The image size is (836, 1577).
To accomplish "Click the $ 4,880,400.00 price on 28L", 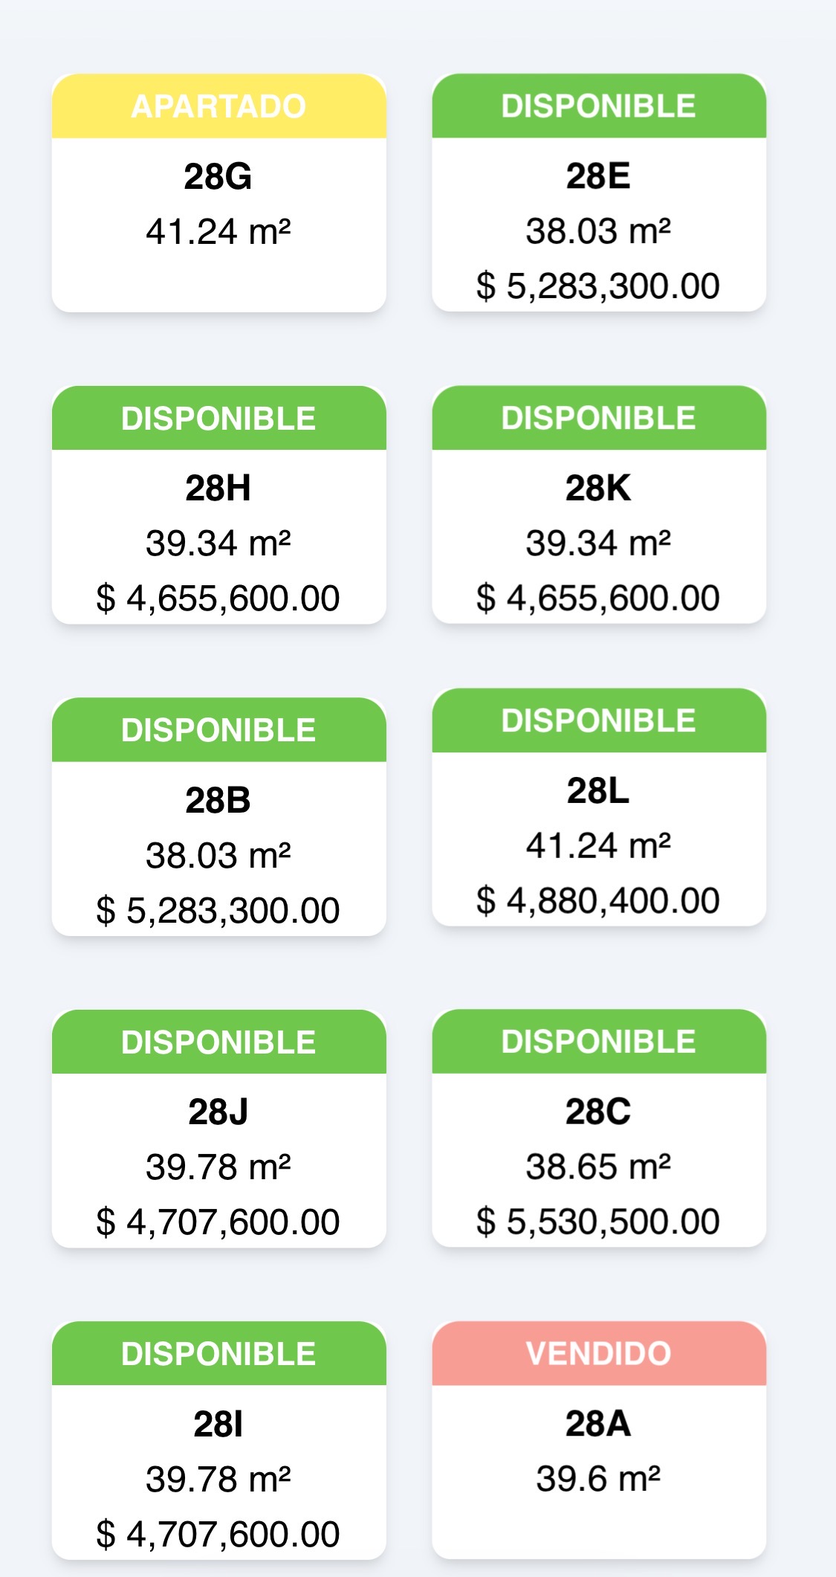I will click(598, 900).
